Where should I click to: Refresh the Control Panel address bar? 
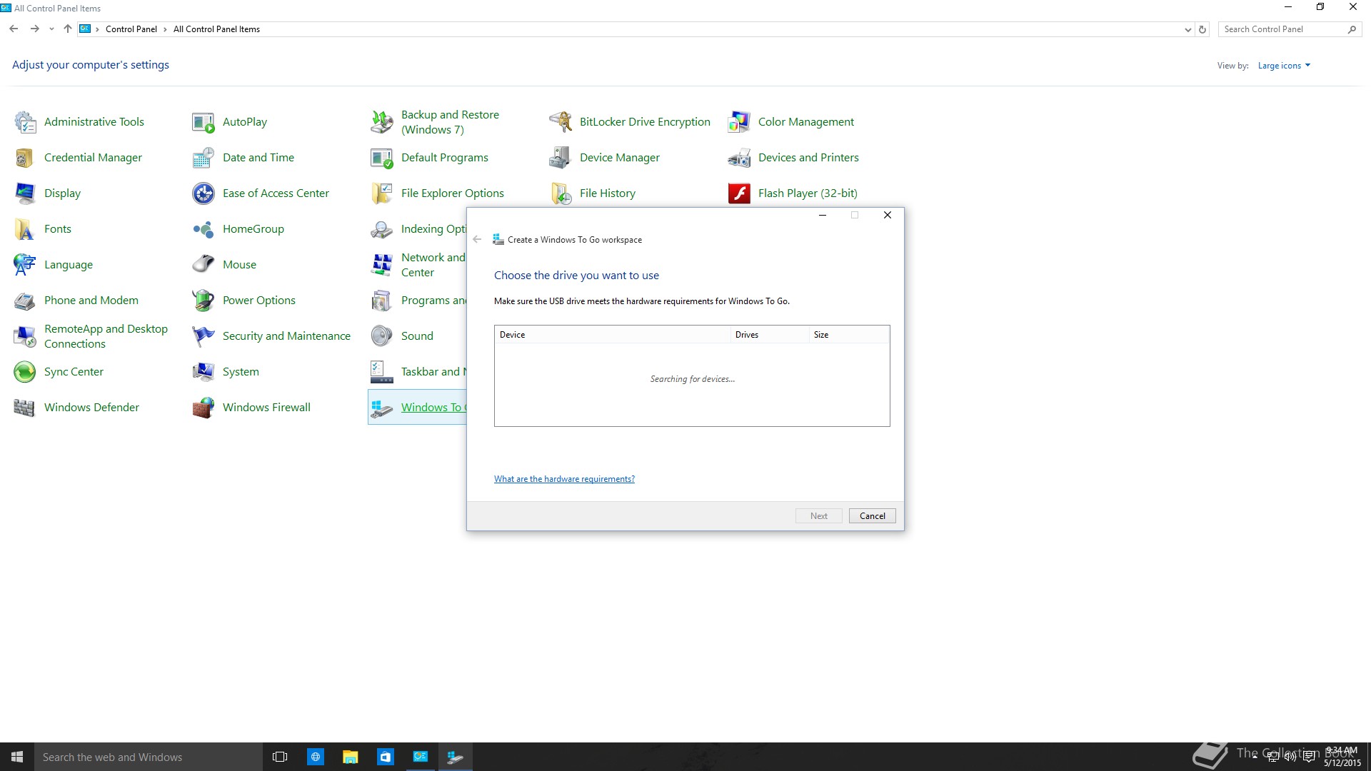coord(1202,29)
